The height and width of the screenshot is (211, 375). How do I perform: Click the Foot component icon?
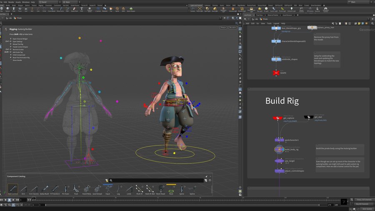pyautogui.click(x=76, y=189)
